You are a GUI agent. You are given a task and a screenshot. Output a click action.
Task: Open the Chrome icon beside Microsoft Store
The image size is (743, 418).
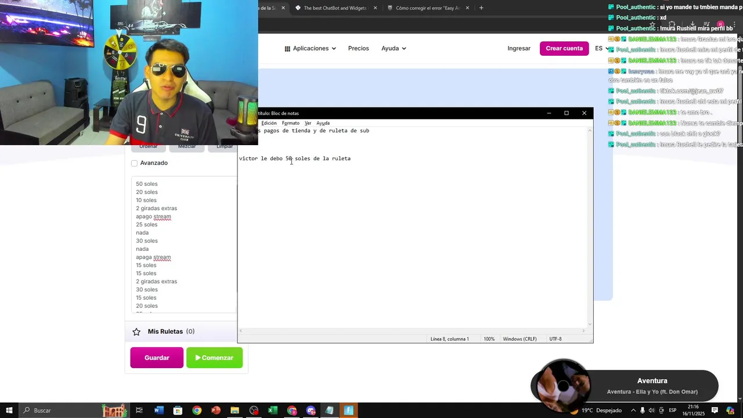click(197, 410)
